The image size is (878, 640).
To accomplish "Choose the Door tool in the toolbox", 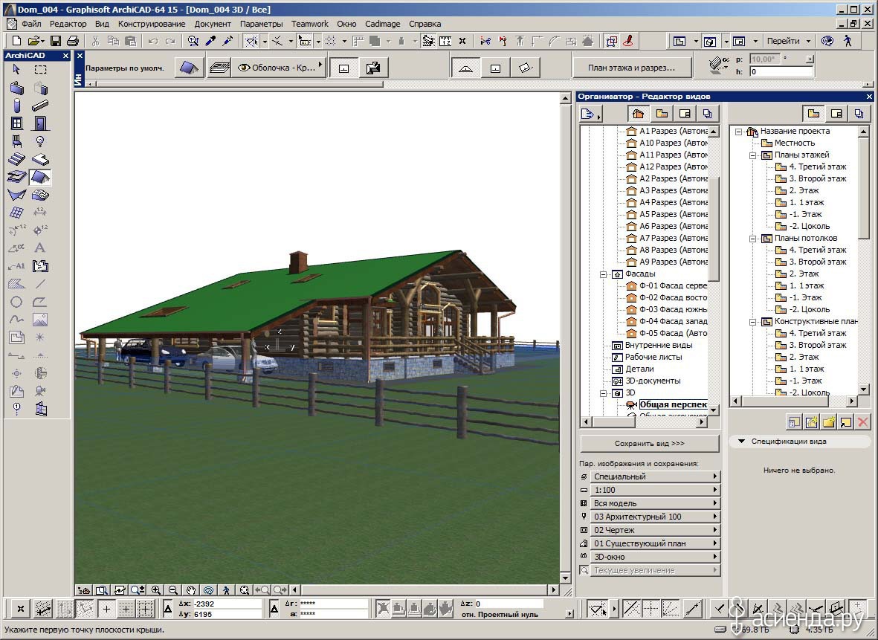I will (40, 123).
